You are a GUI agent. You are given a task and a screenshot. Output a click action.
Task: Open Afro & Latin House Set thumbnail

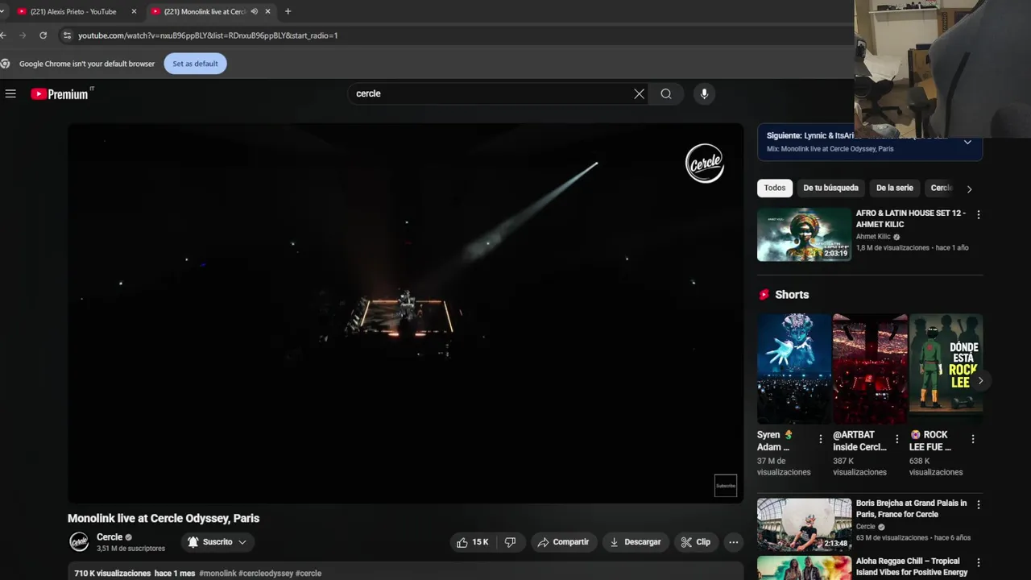[804, 234]
